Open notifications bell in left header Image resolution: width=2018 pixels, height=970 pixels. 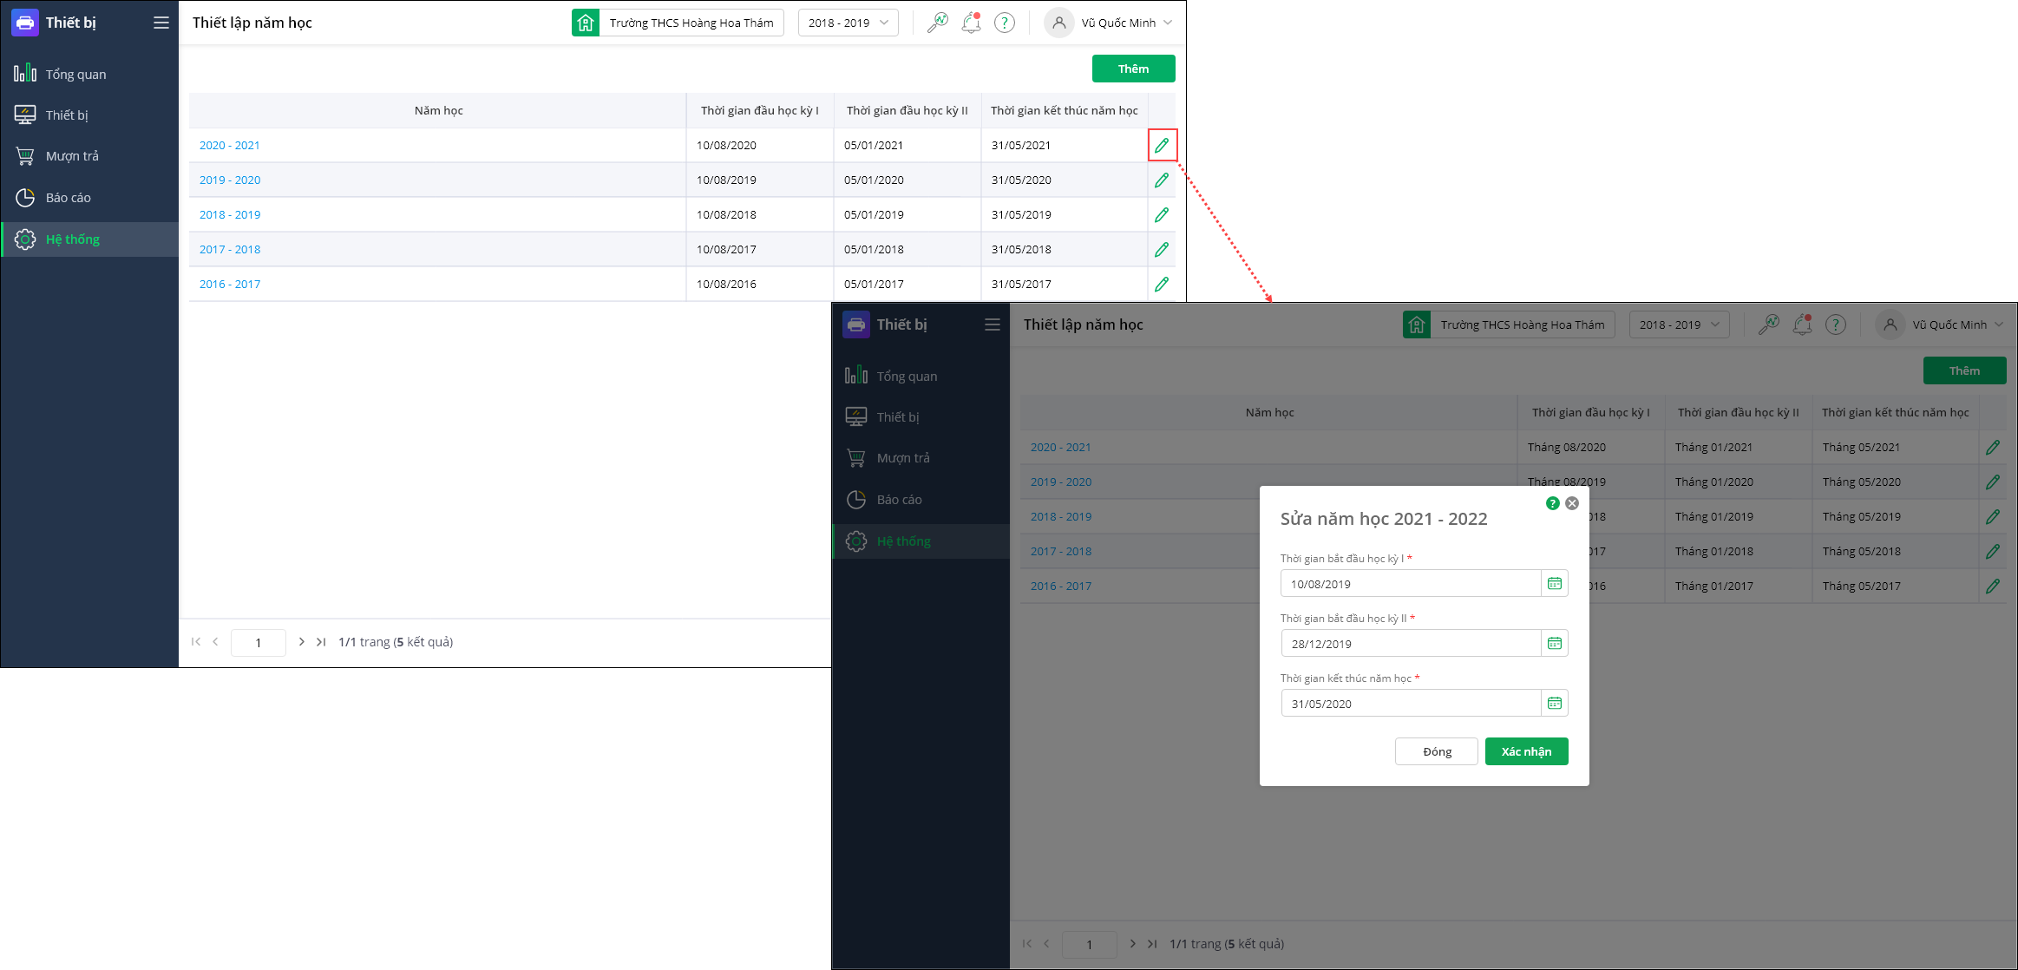click(x=971, y=23)
